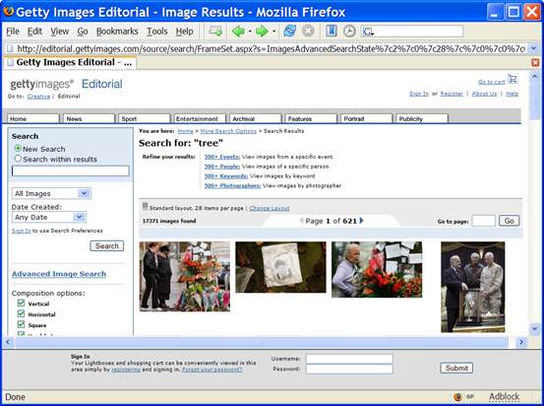Go to the Home site tab
544x406 pixels.
33,118
